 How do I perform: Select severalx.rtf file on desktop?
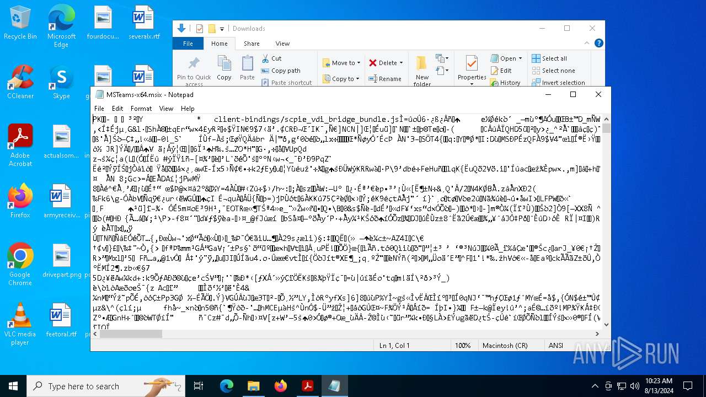point(144,23)
